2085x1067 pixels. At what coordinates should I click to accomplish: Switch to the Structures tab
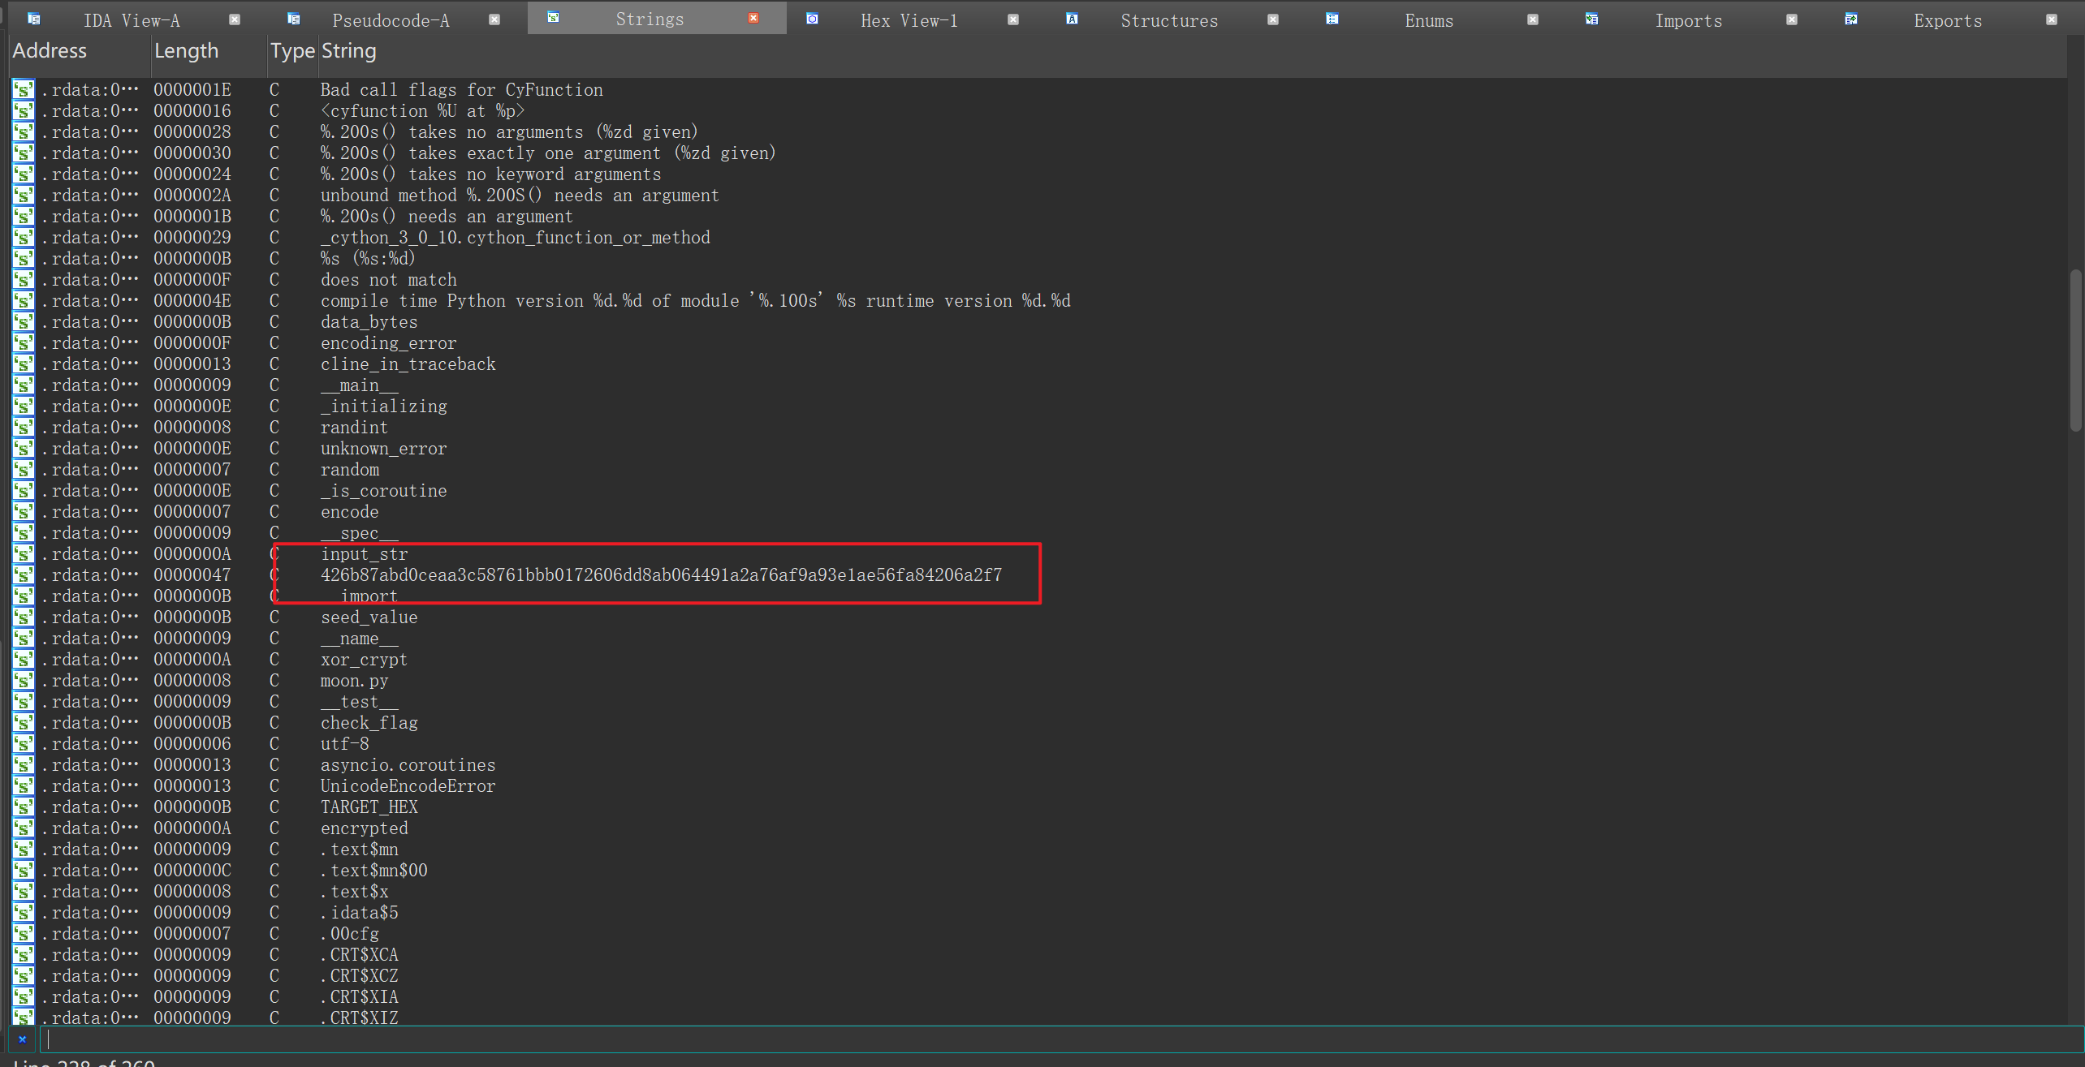(1168, 20)
